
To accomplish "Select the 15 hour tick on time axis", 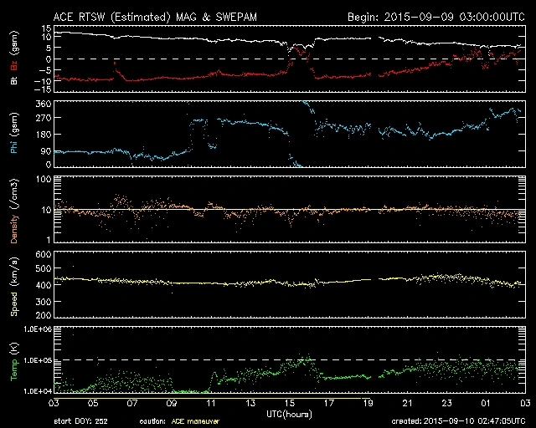I will tap(289, 403).
